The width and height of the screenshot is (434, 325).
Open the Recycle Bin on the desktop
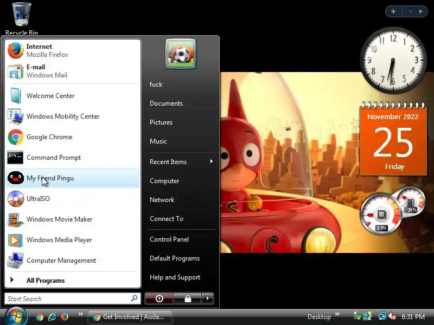pos(22,18)
